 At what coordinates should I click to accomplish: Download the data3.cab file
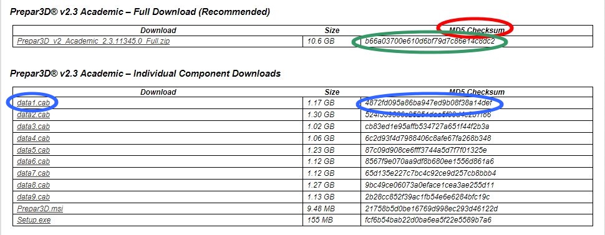click(33, 126)
